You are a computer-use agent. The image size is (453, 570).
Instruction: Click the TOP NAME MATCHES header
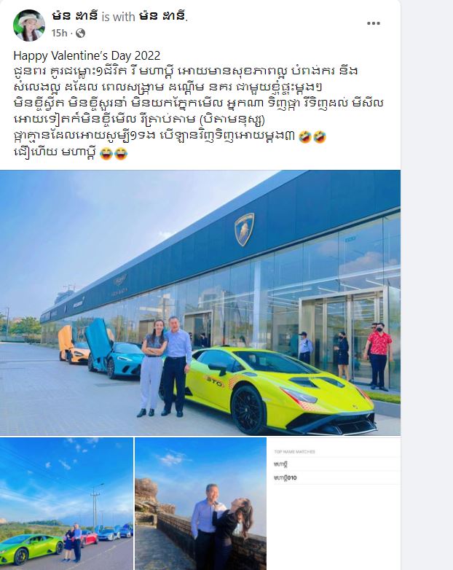[x=295, y=451]
